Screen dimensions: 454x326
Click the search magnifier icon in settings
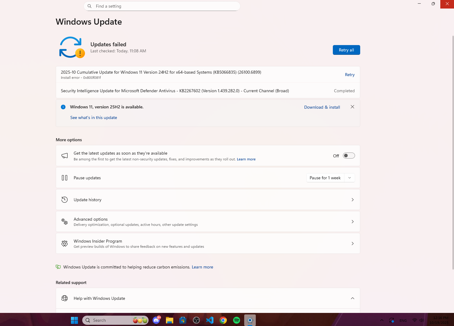(x=90, y=6)
